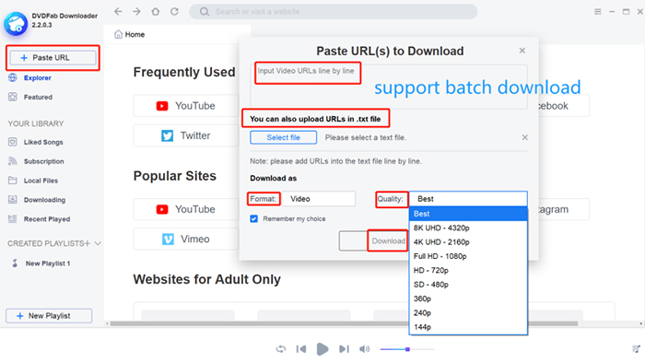Choose 4K UHD - 2160p quality
Image resolution: width=645 pixels, height=363 pixels.
468,242
